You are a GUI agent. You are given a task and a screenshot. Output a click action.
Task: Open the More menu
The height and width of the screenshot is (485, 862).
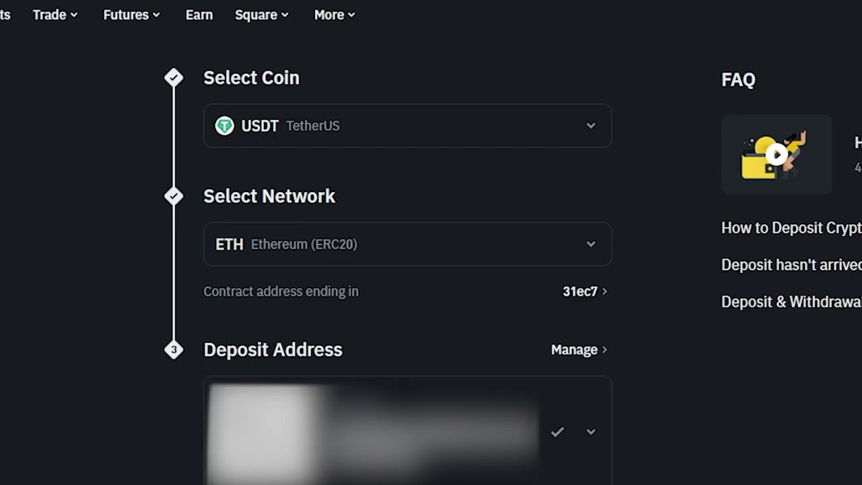tap(334, 15)
